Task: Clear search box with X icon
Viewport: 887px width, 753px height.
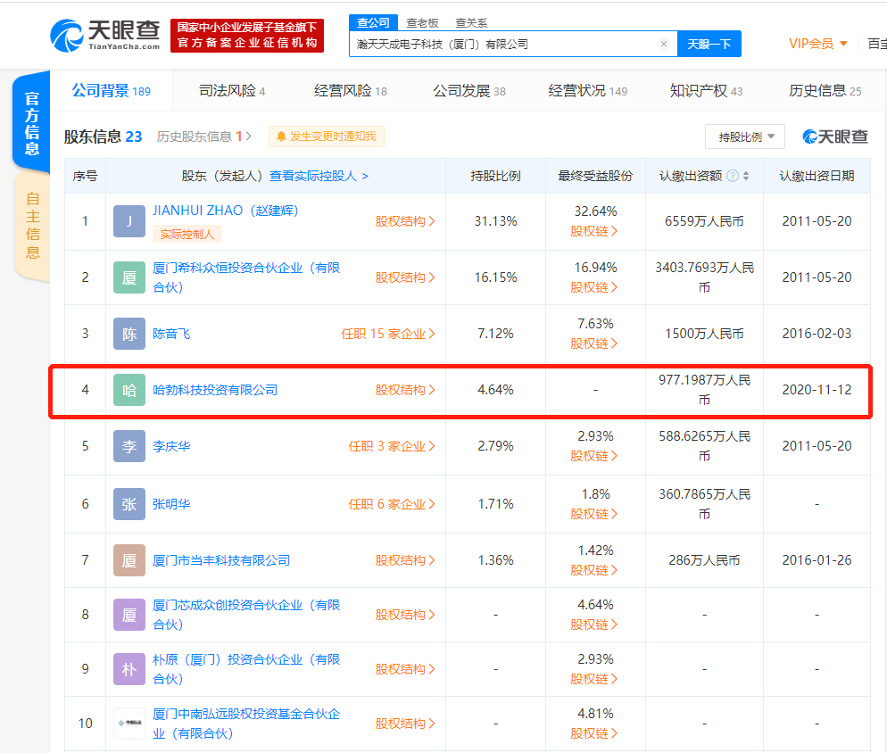Action: (663, 44)
